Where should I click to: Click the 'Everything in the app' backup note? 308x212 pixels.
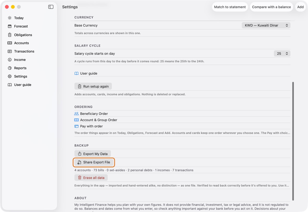[182, 185]
